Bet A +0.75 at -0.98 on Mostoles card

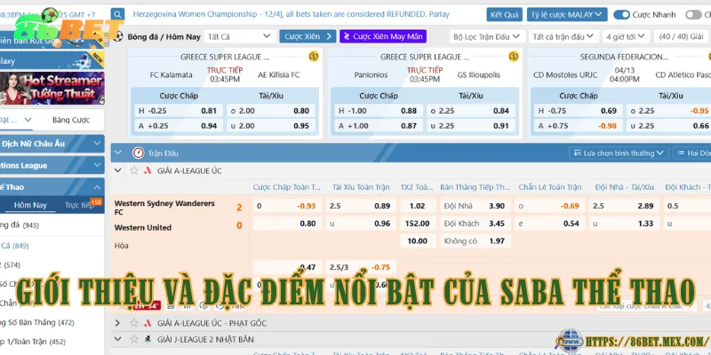tap(579, 126)
